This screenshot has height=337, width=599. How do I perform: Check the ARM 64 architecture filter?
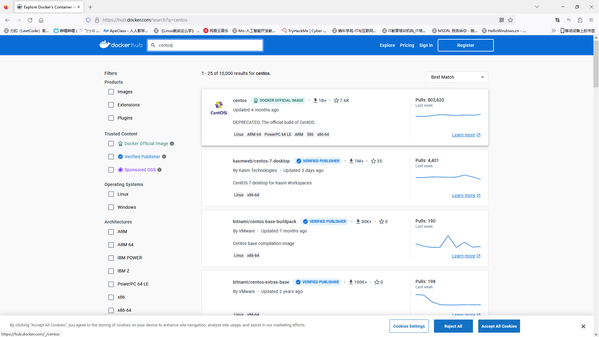(x=111, y=245)
